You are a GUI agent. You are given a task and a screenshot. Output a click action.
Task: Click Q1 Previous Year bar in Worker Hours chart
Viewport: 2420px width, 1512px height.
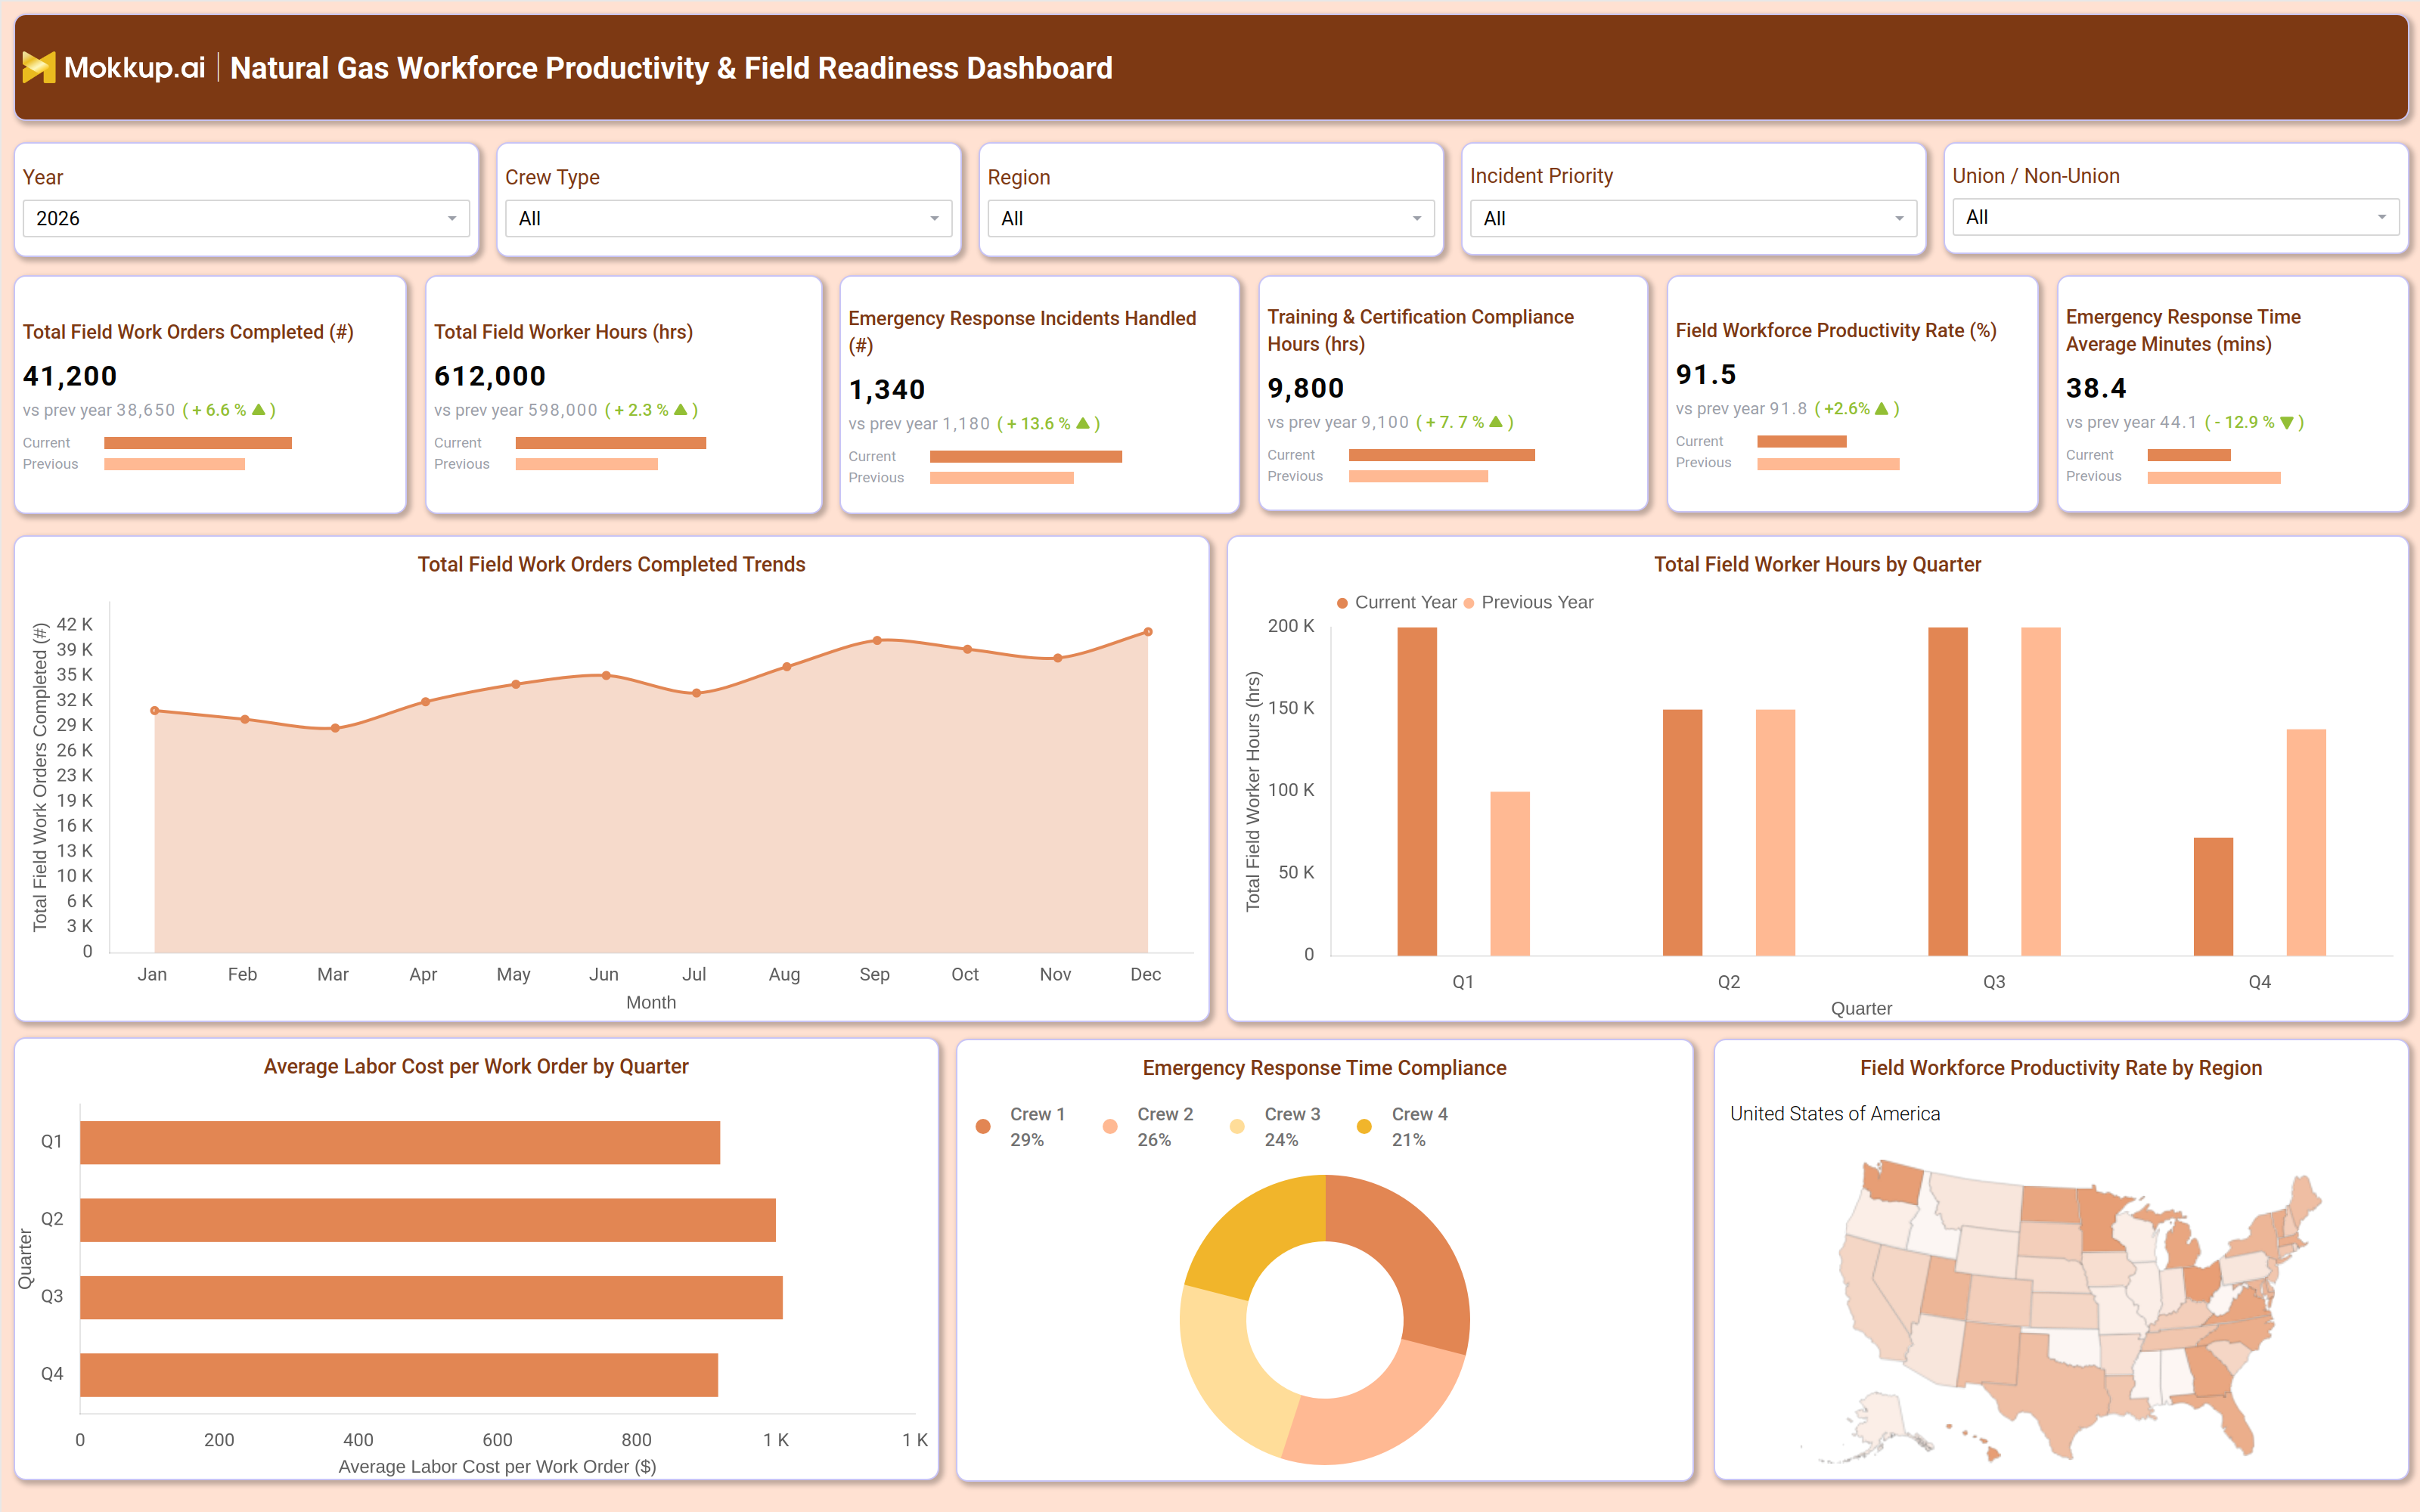1510,873
